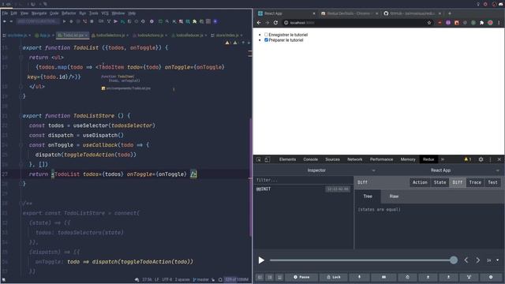Open the Chrome three-dot menu
Screen dimensions: 505x284
pyautogui.click(x=499, y=23)
